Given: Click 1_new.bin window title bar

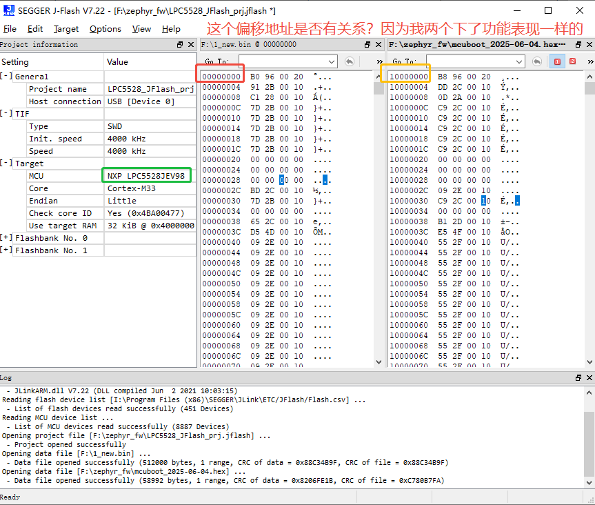Looking at the screenshot, I should pyautogui.click(x=281, y=44).
